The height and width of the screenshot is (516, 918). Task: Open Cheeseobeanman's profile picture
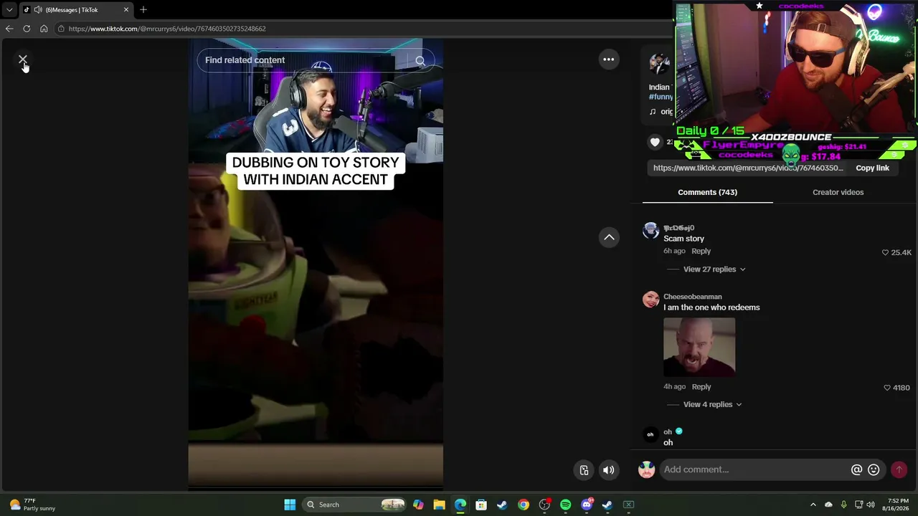650,300
